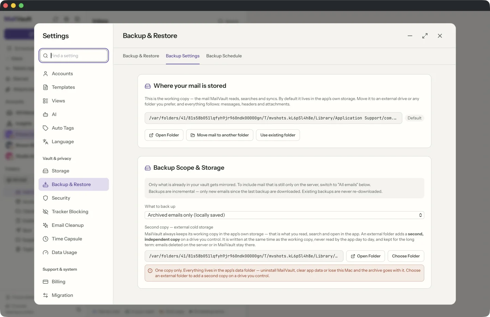Click the Where your mail is stored icon

148,86
